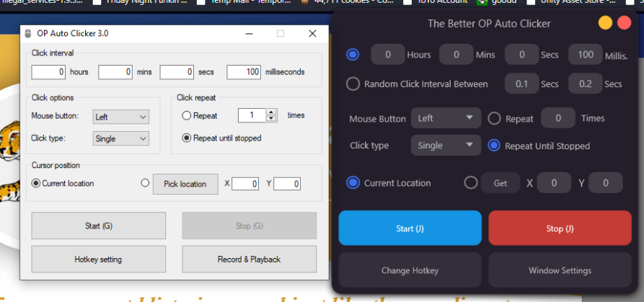
Task: Open the Mouse button dropdown showing Left in OP Auto Clicker 3.0
Action: click(120, 116)
